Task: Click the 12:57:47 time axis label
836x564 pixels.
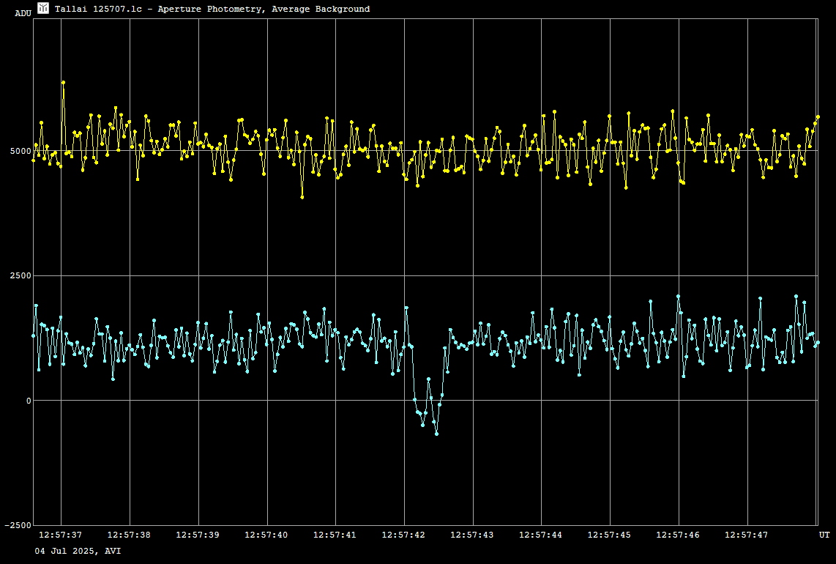Action: tap(747, 535)
